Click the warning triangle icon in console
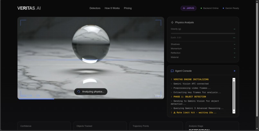 (x=174, y=112)
